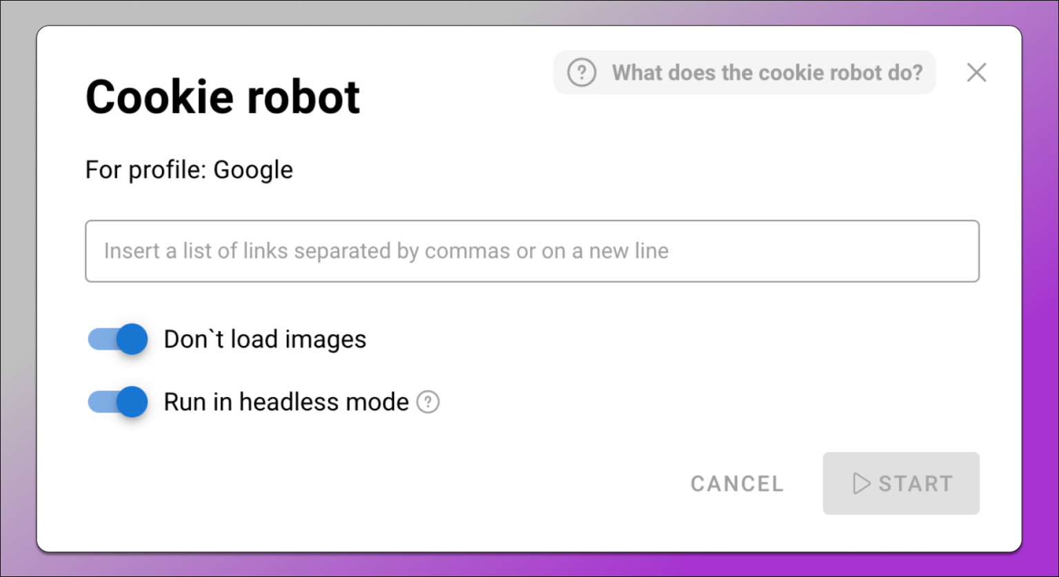Select the "Google" profile name text
Screen dimensions: 1059x577
[253, 170]
